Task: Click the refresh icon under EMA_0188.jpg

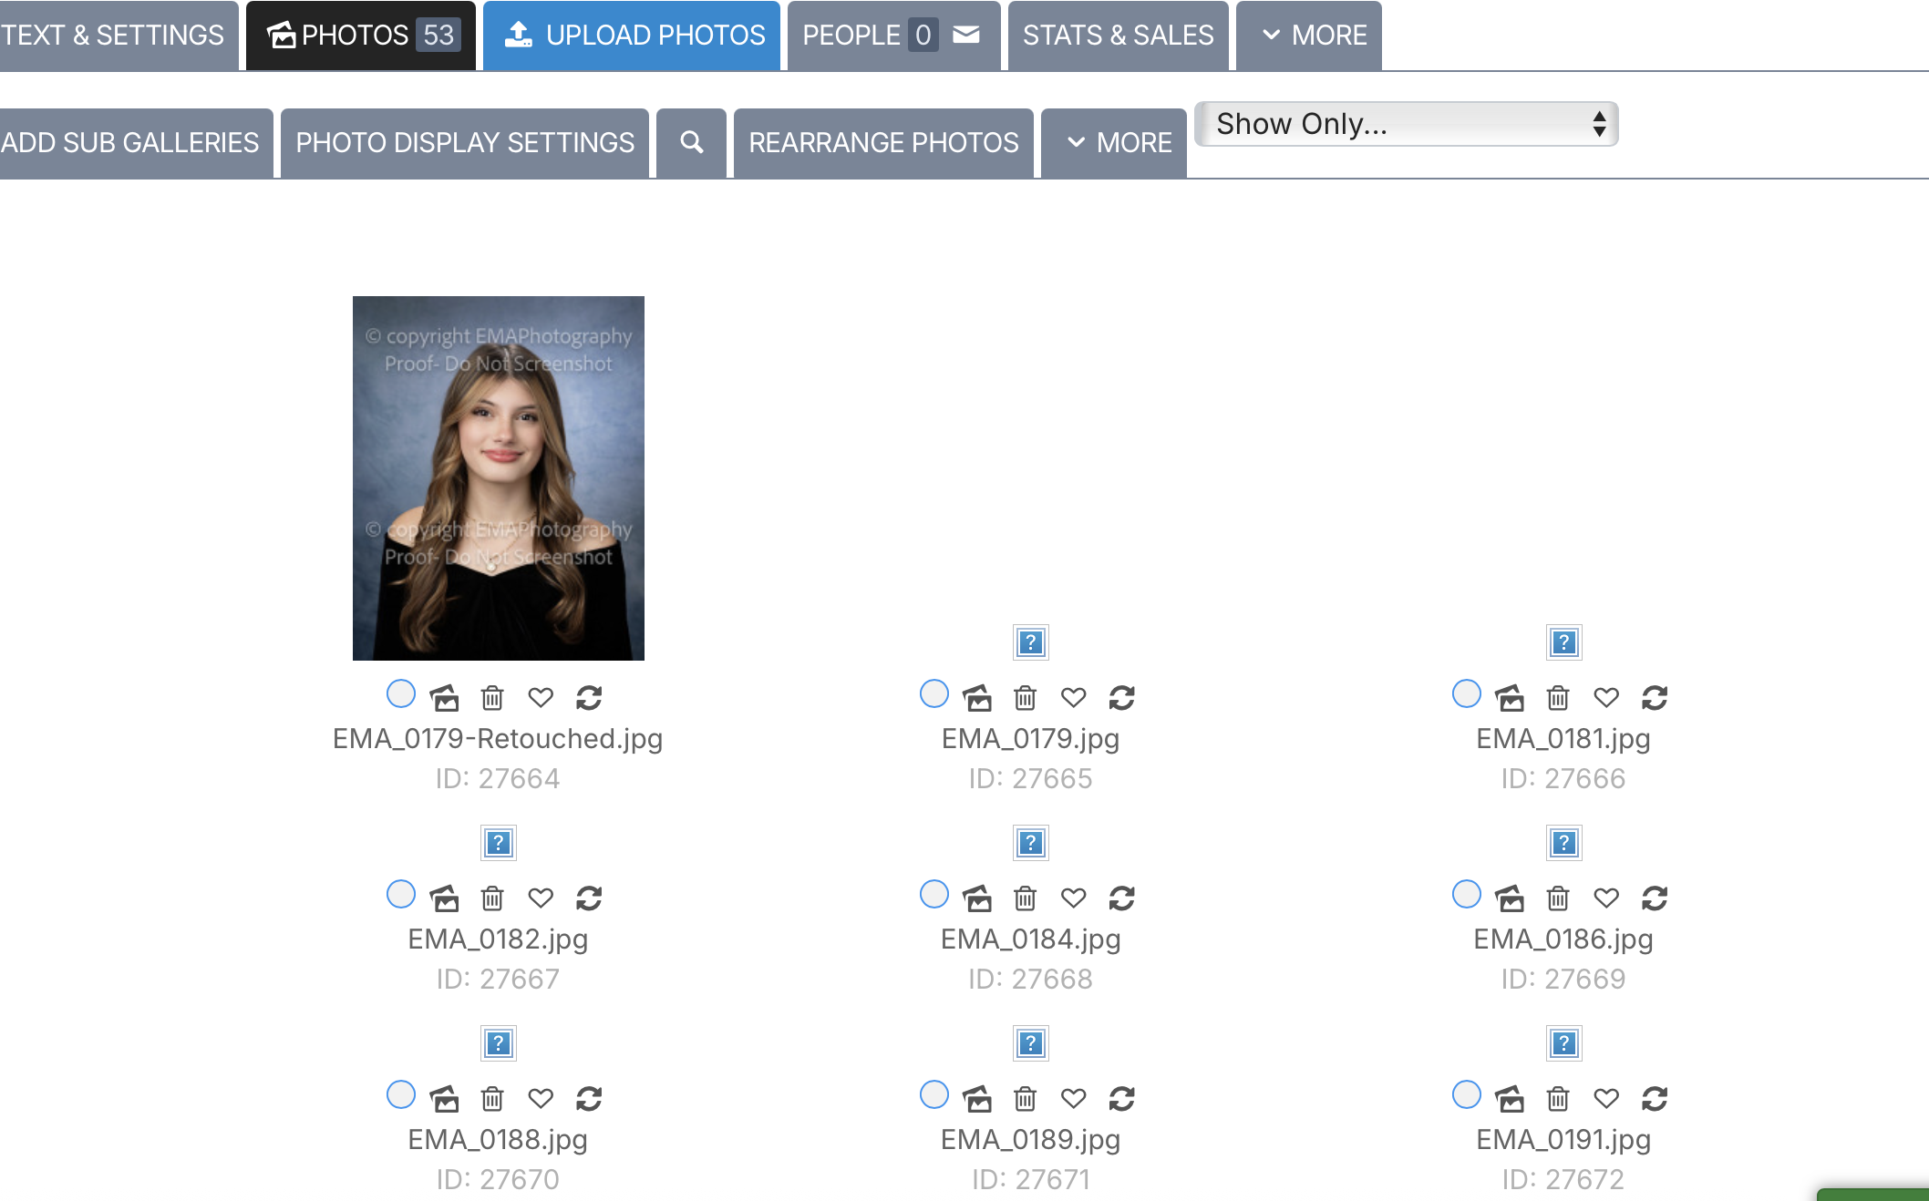Action: [589, 1099]
